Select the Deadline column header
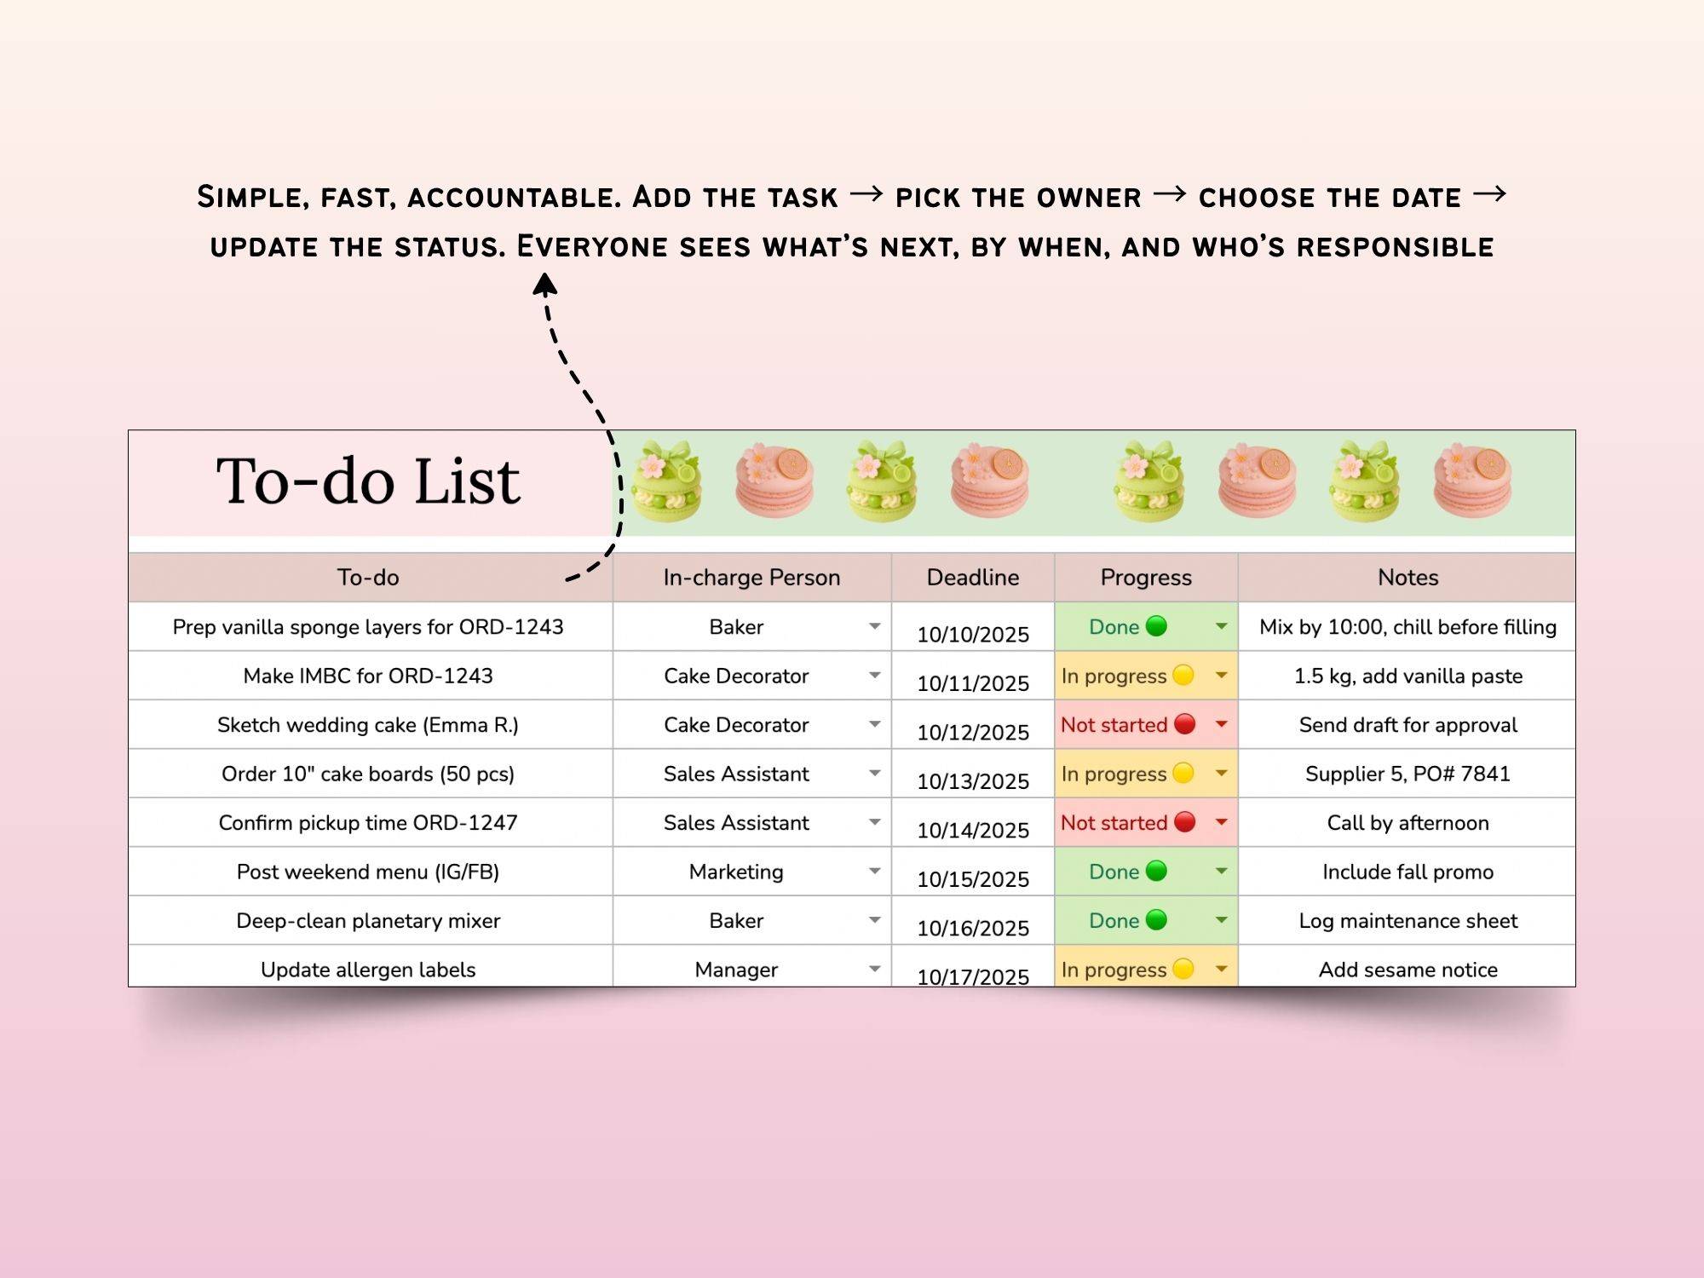The height and width of the screenshot is (1278, 1704). coord(972,578)
